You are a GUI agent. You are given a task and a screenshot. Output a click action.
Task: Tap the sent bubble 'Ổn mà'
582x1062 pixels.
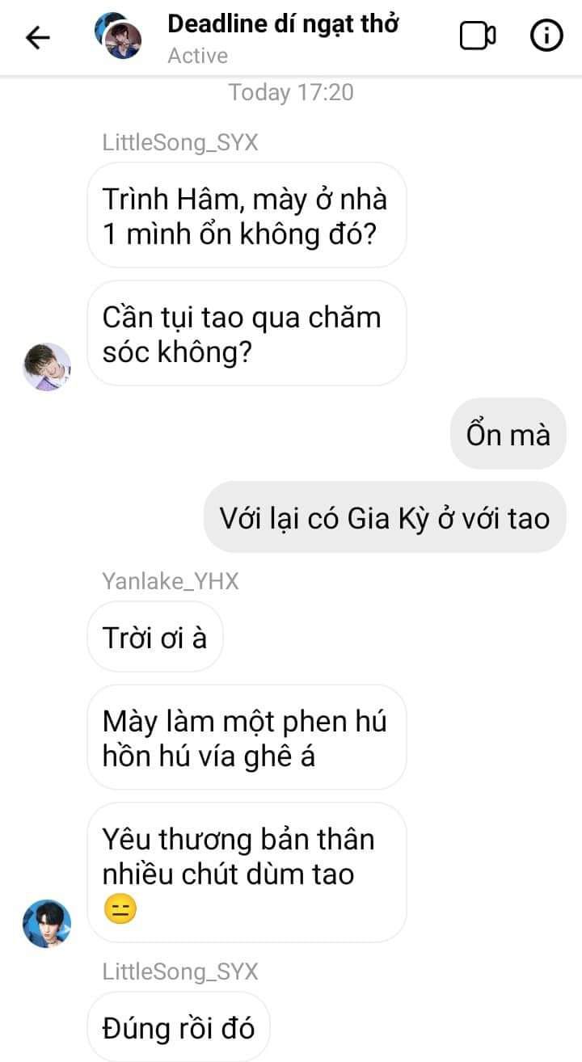coord(508,434)
